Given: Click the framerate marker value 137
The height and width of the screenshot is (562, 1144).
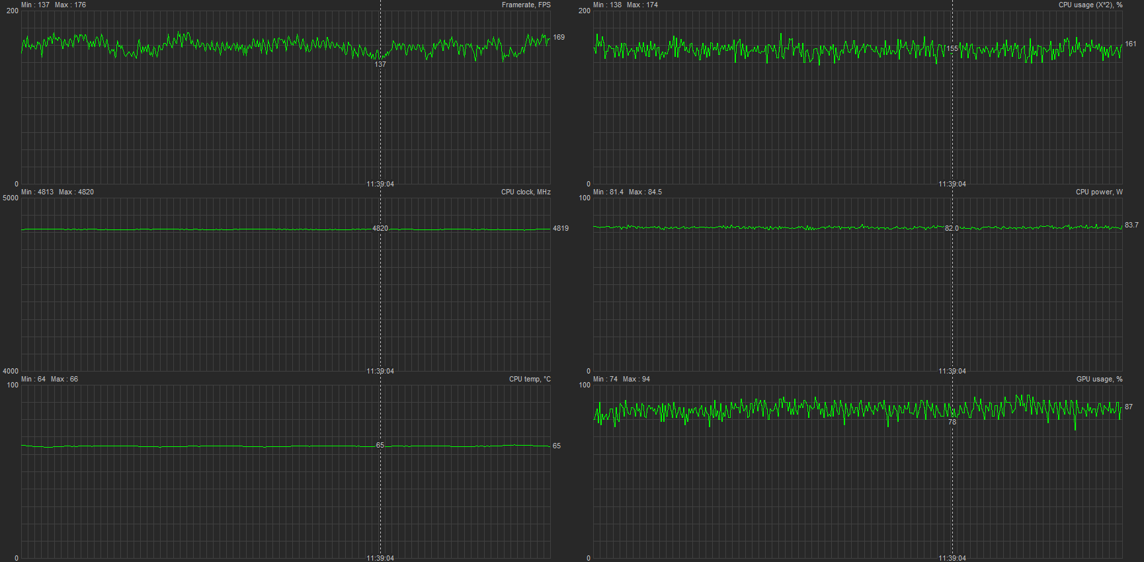Looking at the screenshot, I should click(380, 65).
